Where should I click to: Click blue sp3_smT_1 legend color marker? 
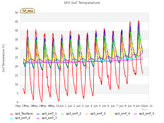(x=38, y=114)
